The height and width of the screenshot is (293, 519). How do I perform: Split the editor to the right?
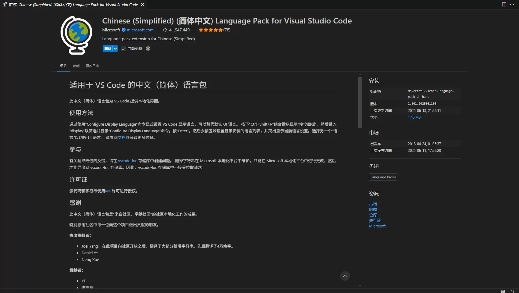pyautogui.click(x=504, y=5)
